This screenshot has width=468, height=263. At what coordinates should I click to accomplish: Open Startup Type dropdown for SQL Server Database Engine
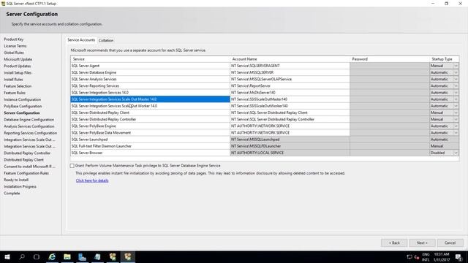456,72
